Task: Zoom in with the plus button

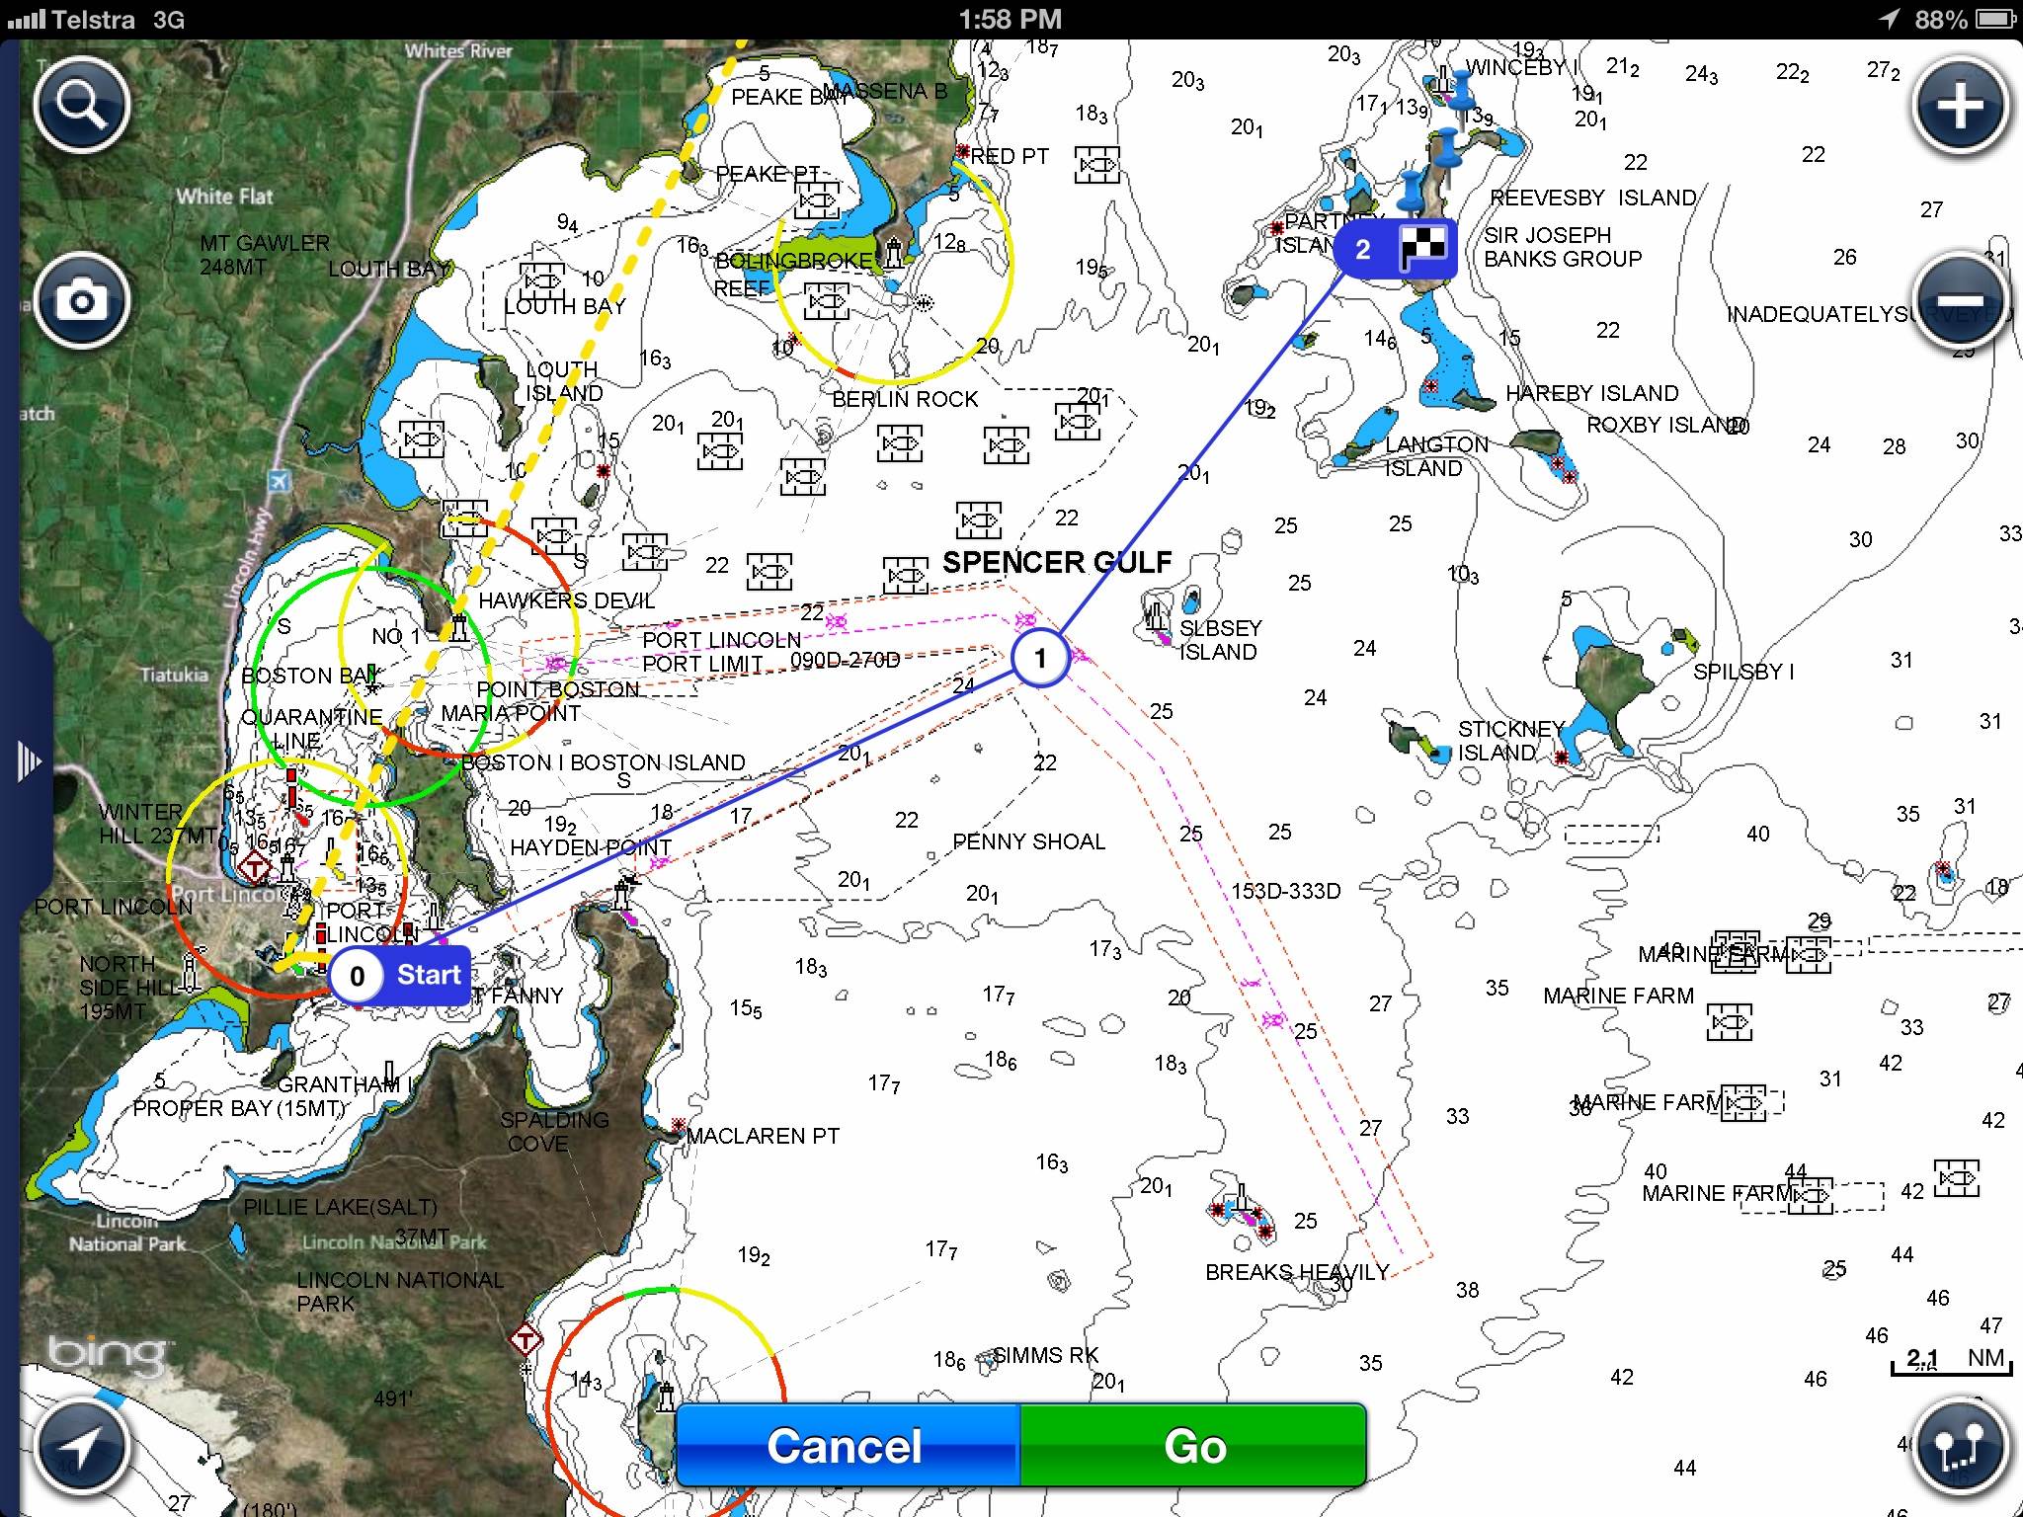Action: click(1960, 105)
